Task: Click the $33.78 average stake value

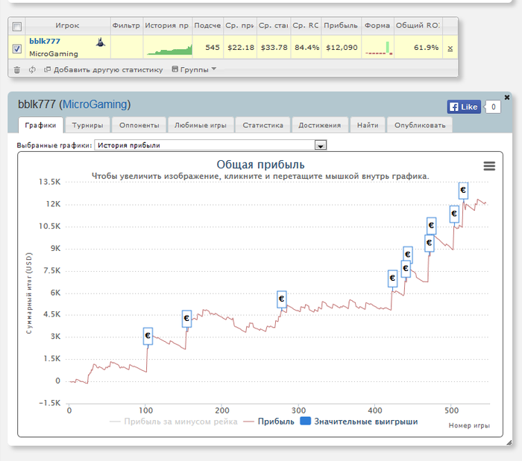Action: [x=274, y=48]
